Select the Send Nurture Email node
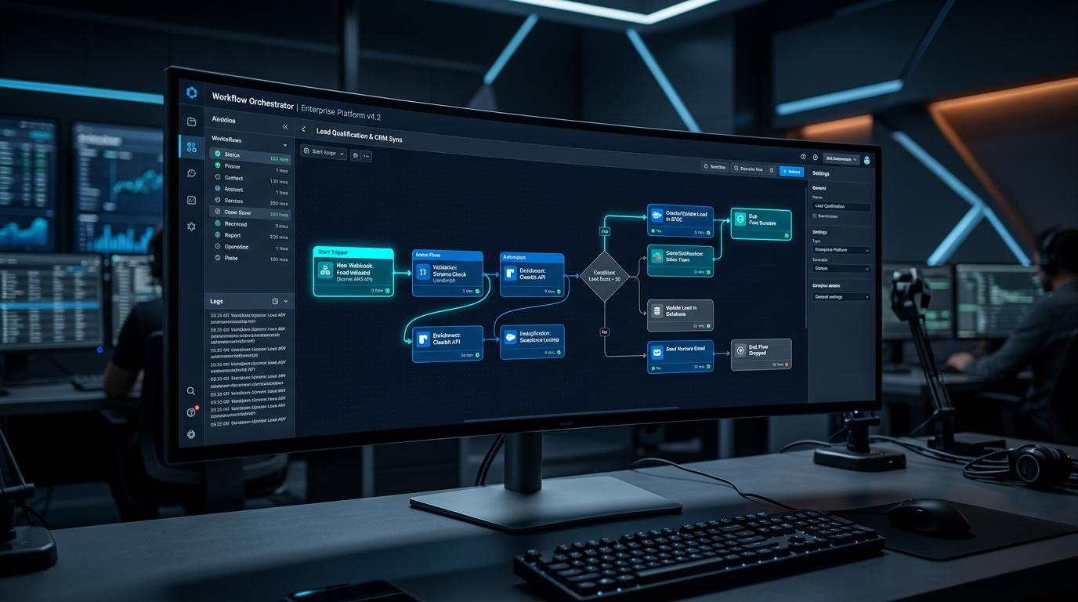1078x602 pixels. coord(681,357)
